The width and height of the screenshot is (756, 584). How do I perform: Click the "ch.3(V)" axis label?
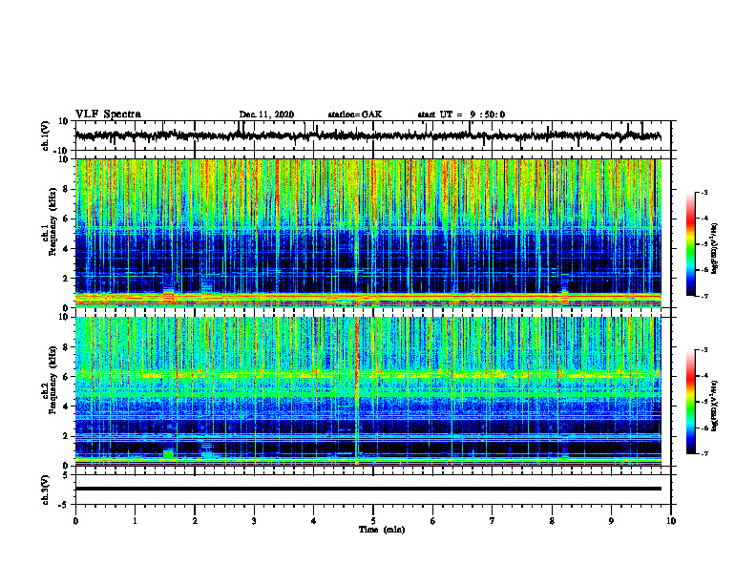click(46, 490)
